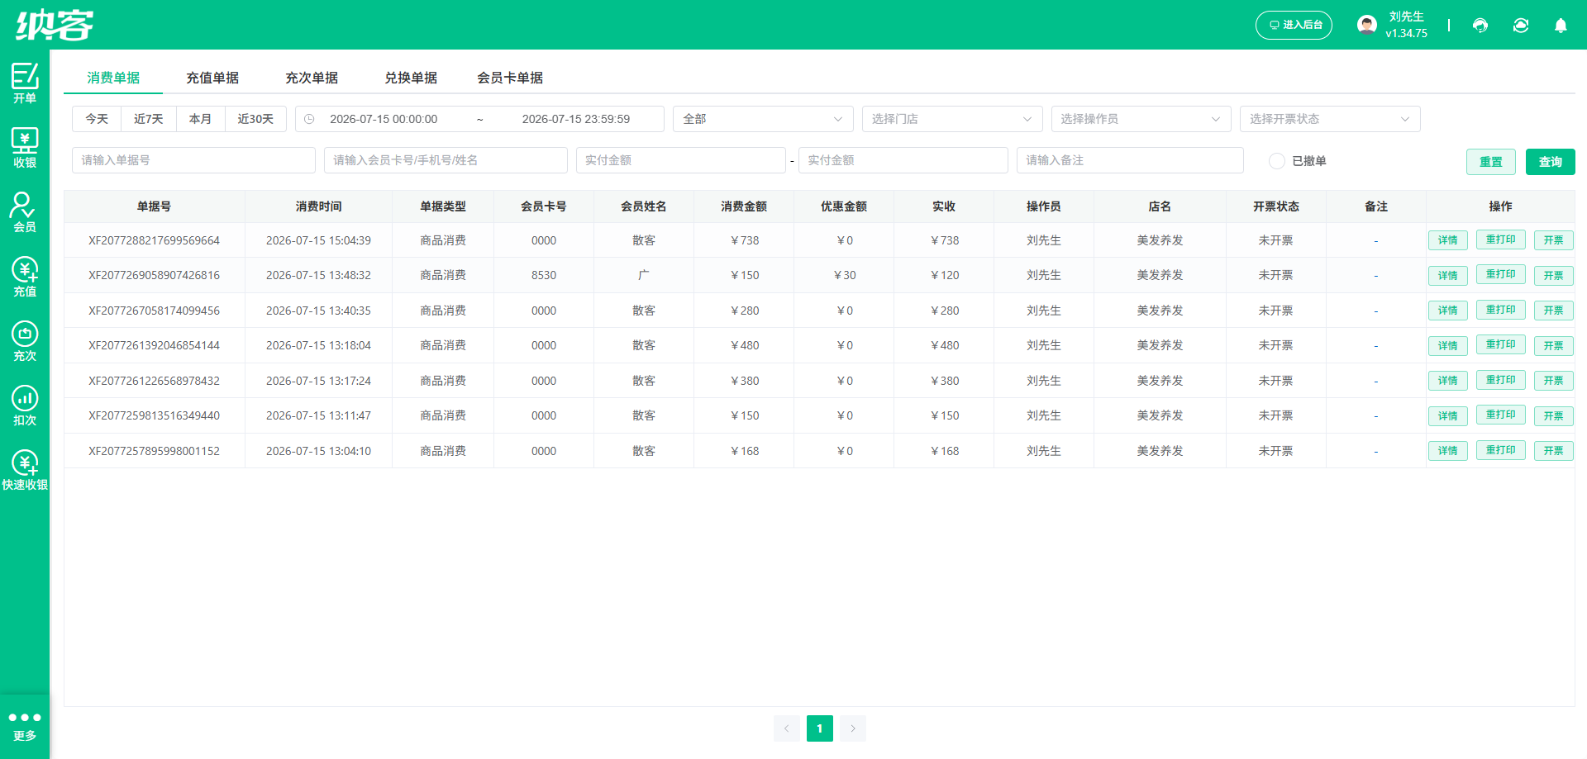Click 详情 for order with card 8530
Viewport: 1587px width, 759px height.
click(x=1448, y=276)
